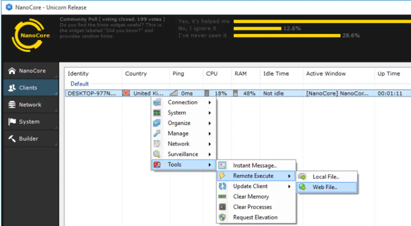Open the Update Client submenu
This screenshot has height=226, width=411.
click(256, 186)
